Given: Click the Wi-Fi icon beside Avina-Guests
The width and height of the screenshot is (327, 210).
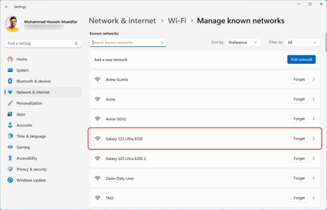Looking at the screenshot, I should pos(97,80).
